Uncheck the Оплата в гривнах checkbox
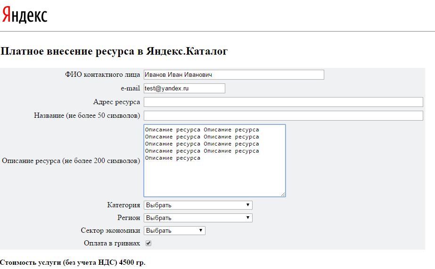Image resolution: width=435 pixels, height=269 pixels. coord(148,243)
